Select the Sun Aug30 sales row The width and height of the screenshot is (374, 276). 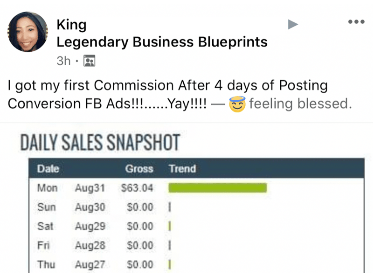pyautogui.click(x=196, y=207)
